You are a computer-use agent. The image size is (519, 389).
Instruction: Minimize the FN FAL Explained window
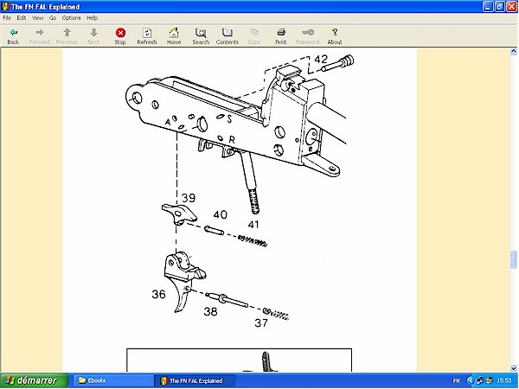(x=488, y=7)
